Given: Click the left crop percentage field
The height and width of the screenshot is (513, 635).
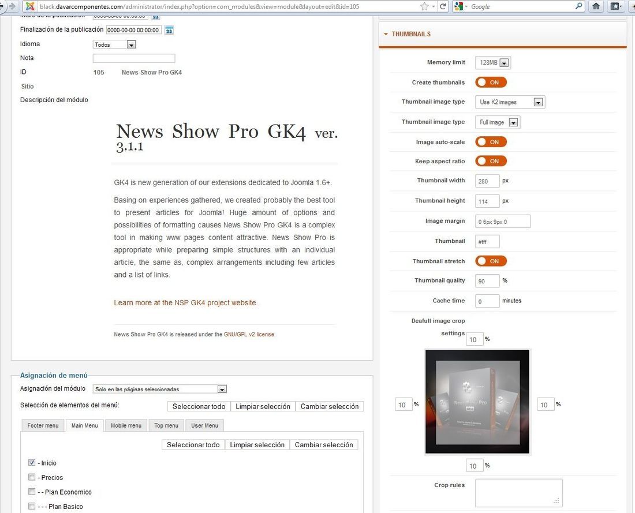Looking at the screenshot, I should point(404,405).
